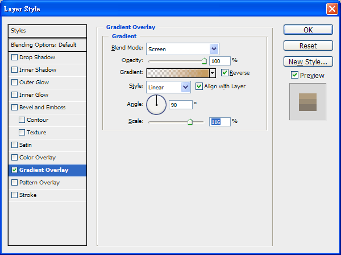Click the Reset button
This screenshot has height=255, width=341.
[x=308, y=46]
